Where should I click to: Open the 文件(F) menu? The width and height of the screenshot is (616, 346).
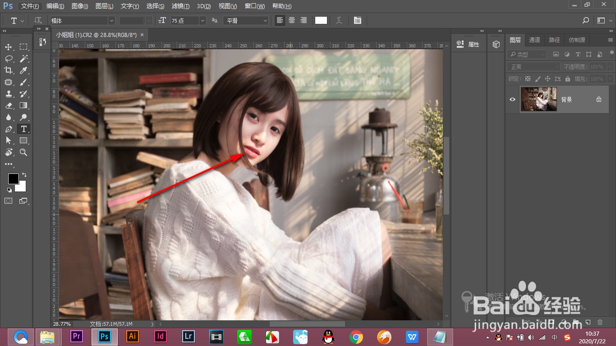coord(31,6)
